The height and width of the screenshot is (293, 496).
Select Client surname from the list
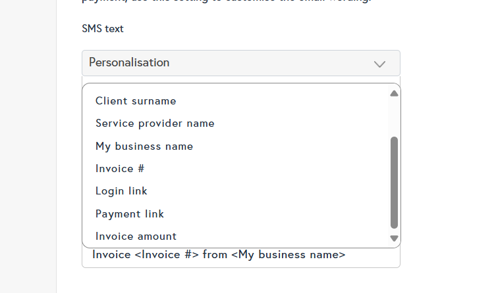136,101
